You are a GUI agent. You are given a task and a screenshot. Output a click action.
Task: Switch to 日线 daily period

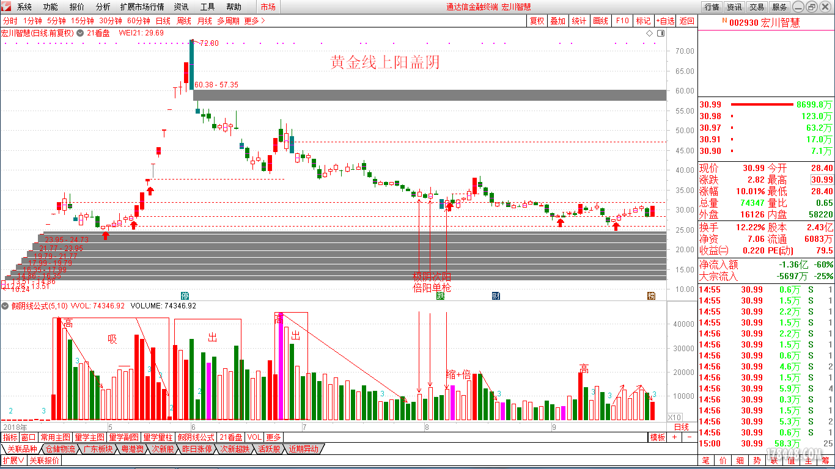(x=164, y=21)
